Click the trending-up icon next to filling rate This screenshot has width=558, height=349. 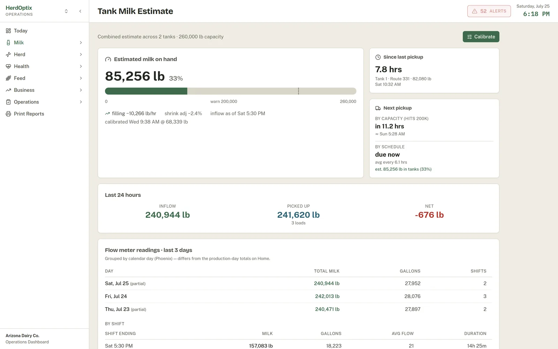coord(107,113)
